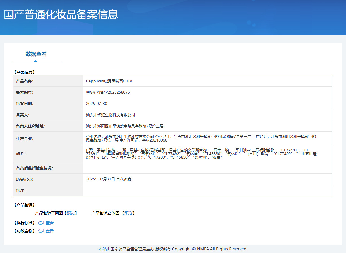Click the 【执行标准】 label
346x253 pixels.
(24, 223)
